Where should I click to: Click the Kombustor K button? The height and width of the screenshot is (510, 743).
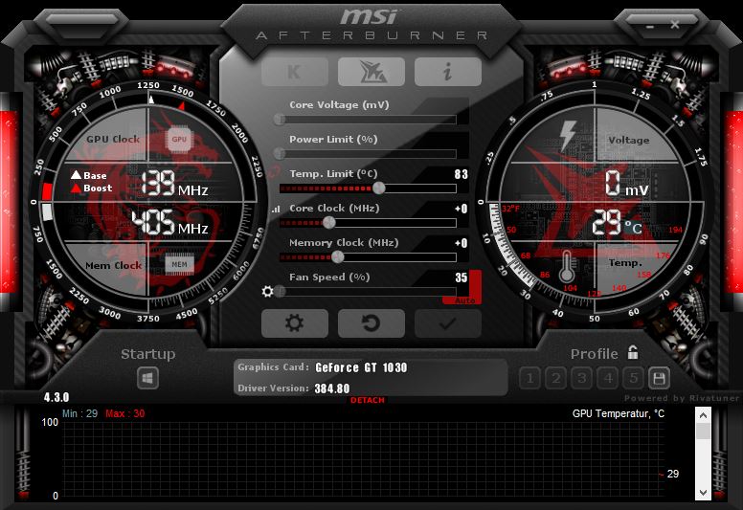[294, 72]
